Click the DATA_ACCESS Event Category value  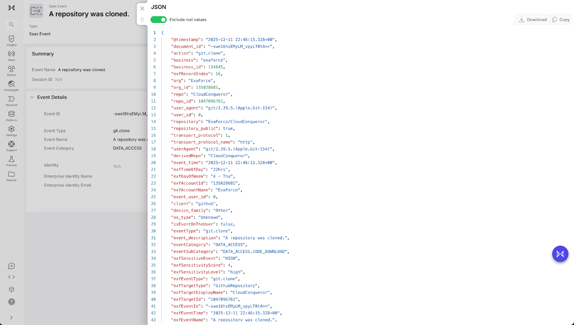[127, 148]
